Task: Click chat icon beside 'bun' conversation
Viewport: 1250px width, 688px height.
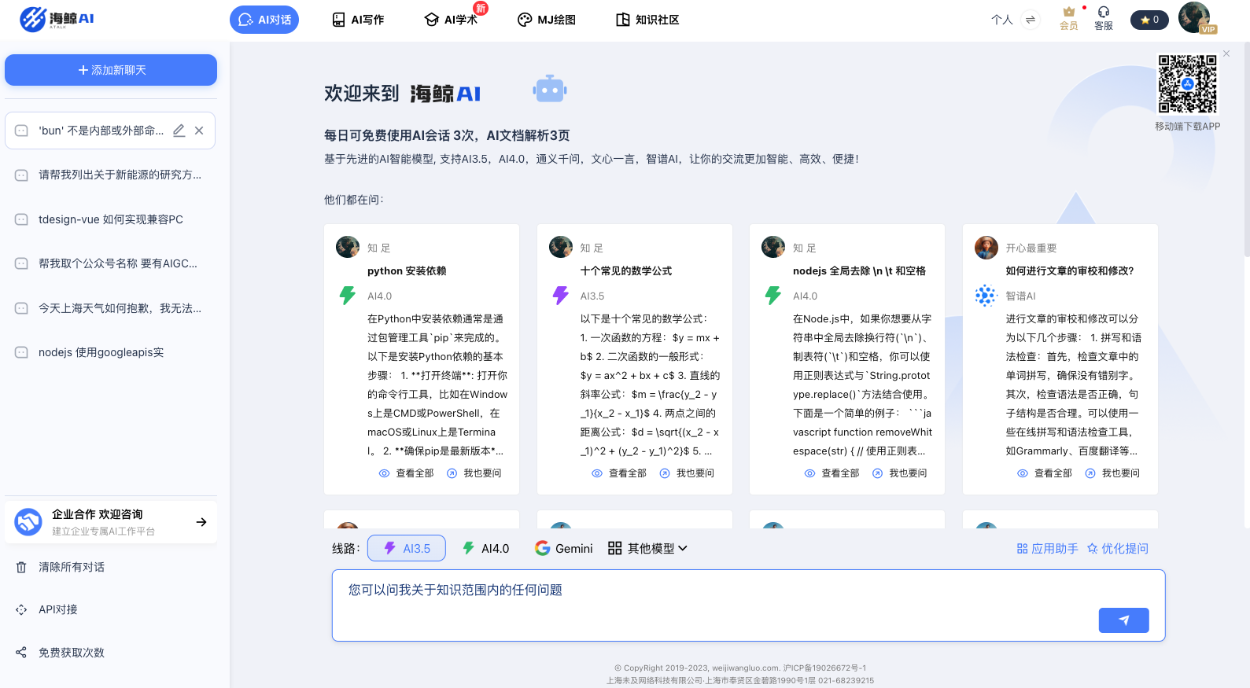Action: point(22,131)
